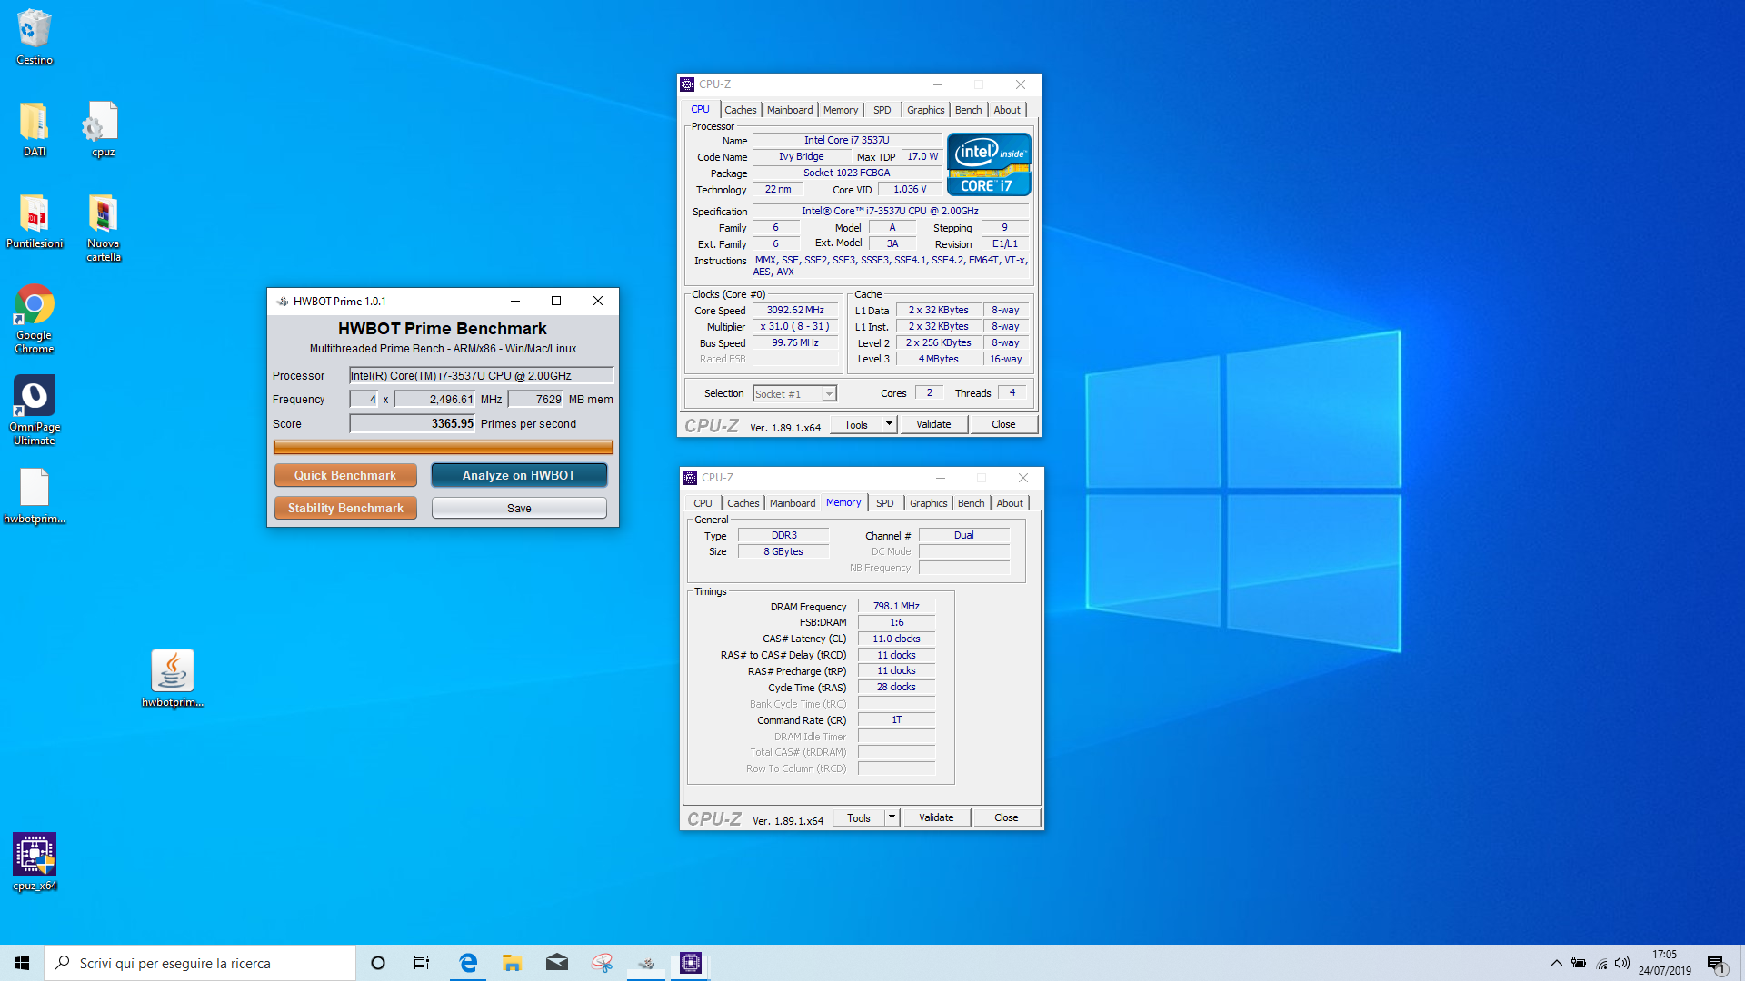Select the cpuz file icon on desktop

[x=103, y=130]
